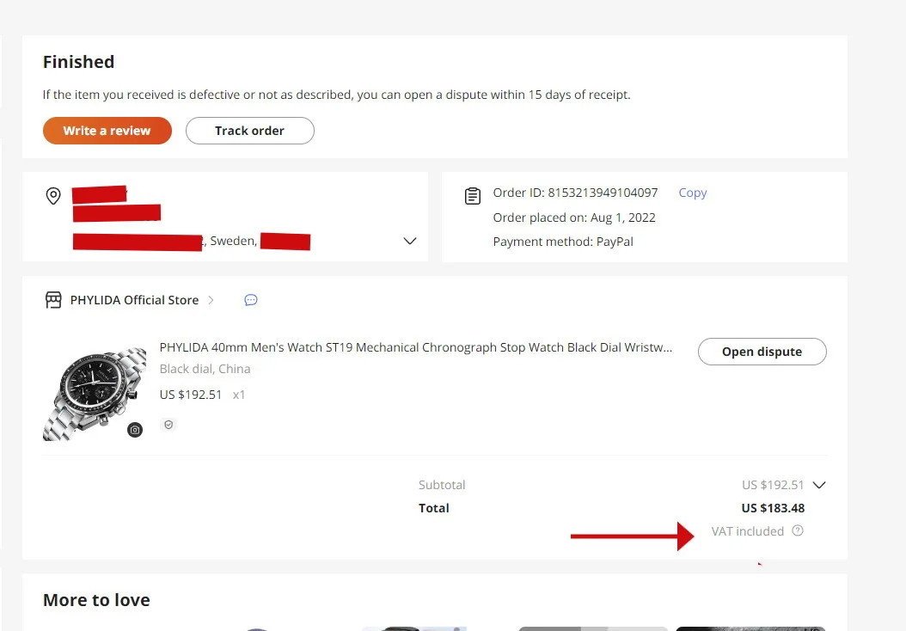Open the PHYLIDA Official Store link
906x631 pixels.
(134, 300)
